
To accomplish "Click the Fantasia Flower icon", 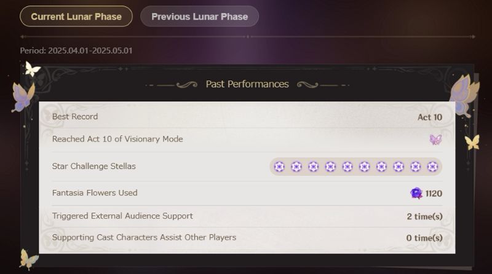I will point(416,194).
